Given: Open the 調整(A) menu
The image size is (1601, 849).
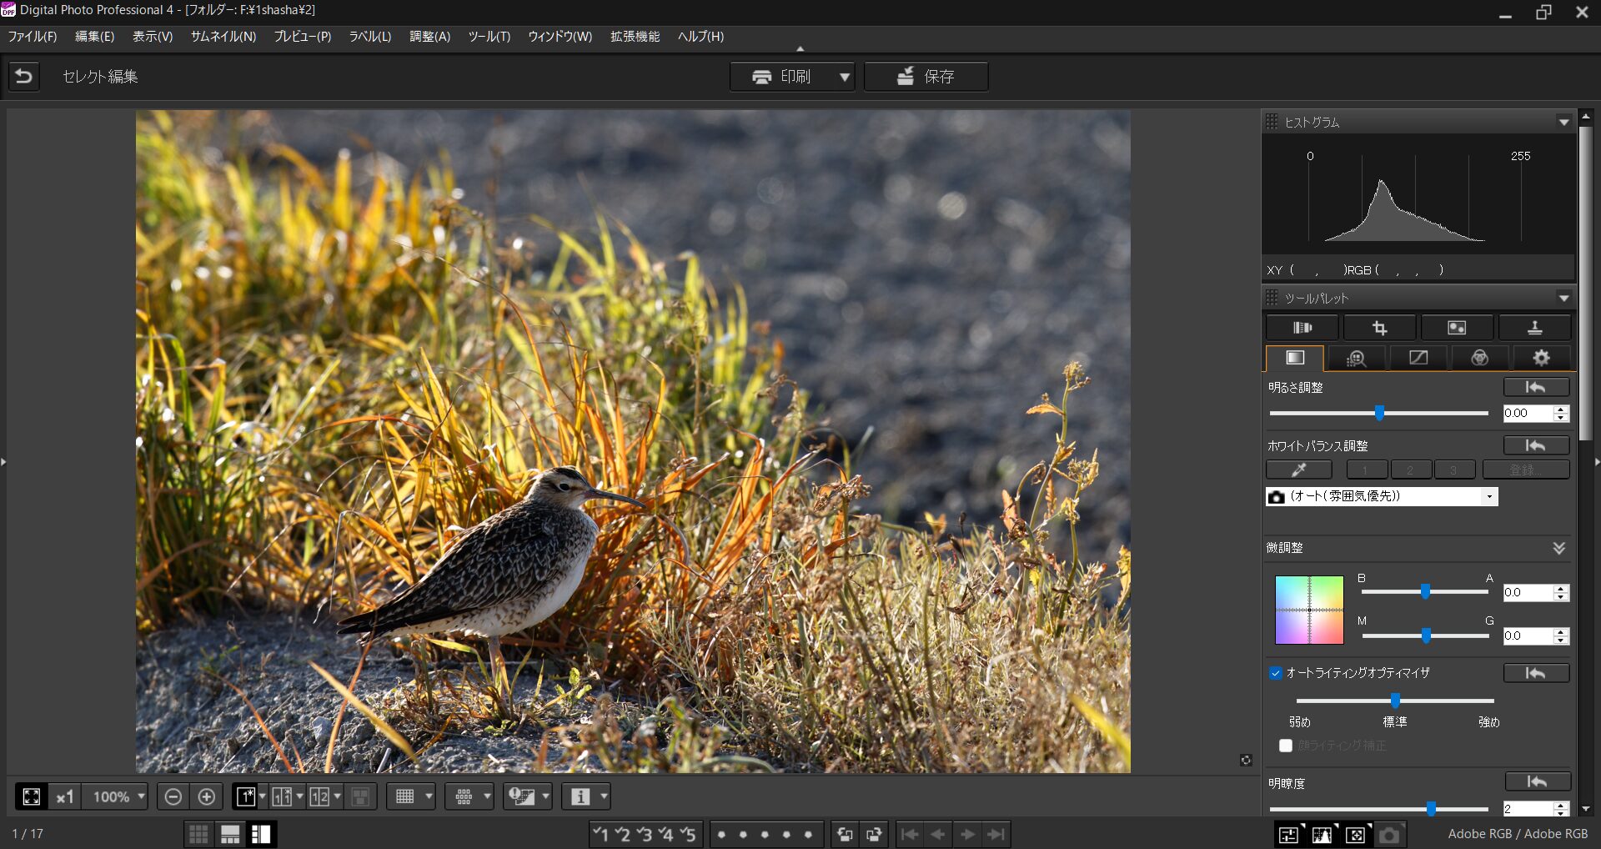Looking at the screenshot, I should pyautogui.click(x=429, y=37).
